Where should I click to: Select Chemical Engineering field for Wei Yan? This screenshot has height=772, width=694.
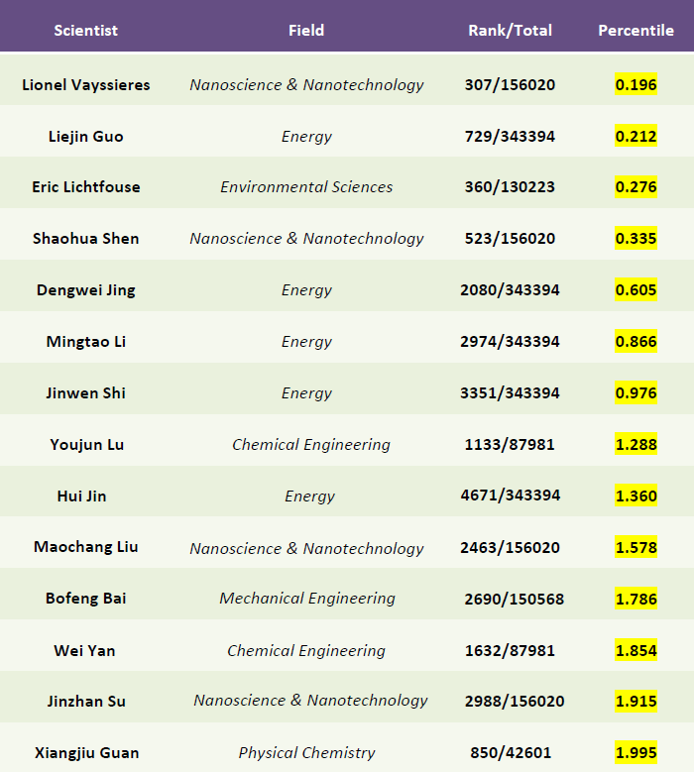(306, 651)
